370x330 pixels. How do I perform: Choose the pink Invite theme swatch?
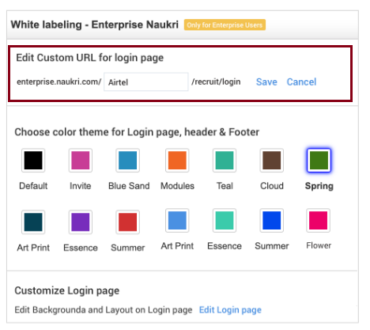pyautogui.click(x=81, y=160)
